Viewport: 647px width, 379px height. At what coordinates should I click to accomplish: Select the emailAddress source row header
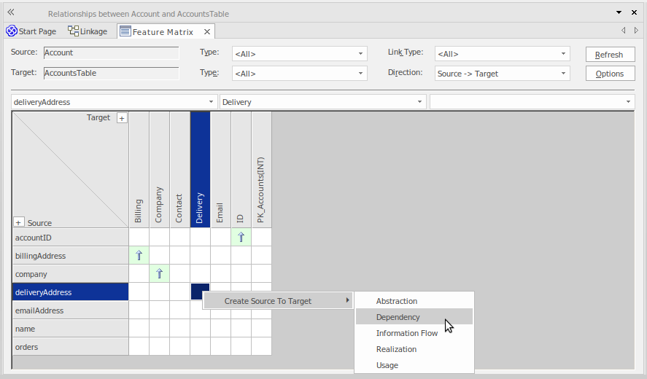point(70,310)
